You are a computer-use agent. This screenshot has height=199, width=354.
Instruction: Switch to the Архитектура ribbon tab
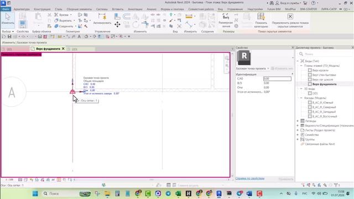(22, 9)
